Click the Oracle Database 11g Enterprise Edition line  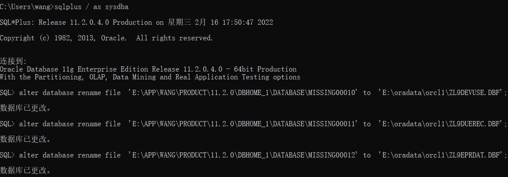click(148, 69)
